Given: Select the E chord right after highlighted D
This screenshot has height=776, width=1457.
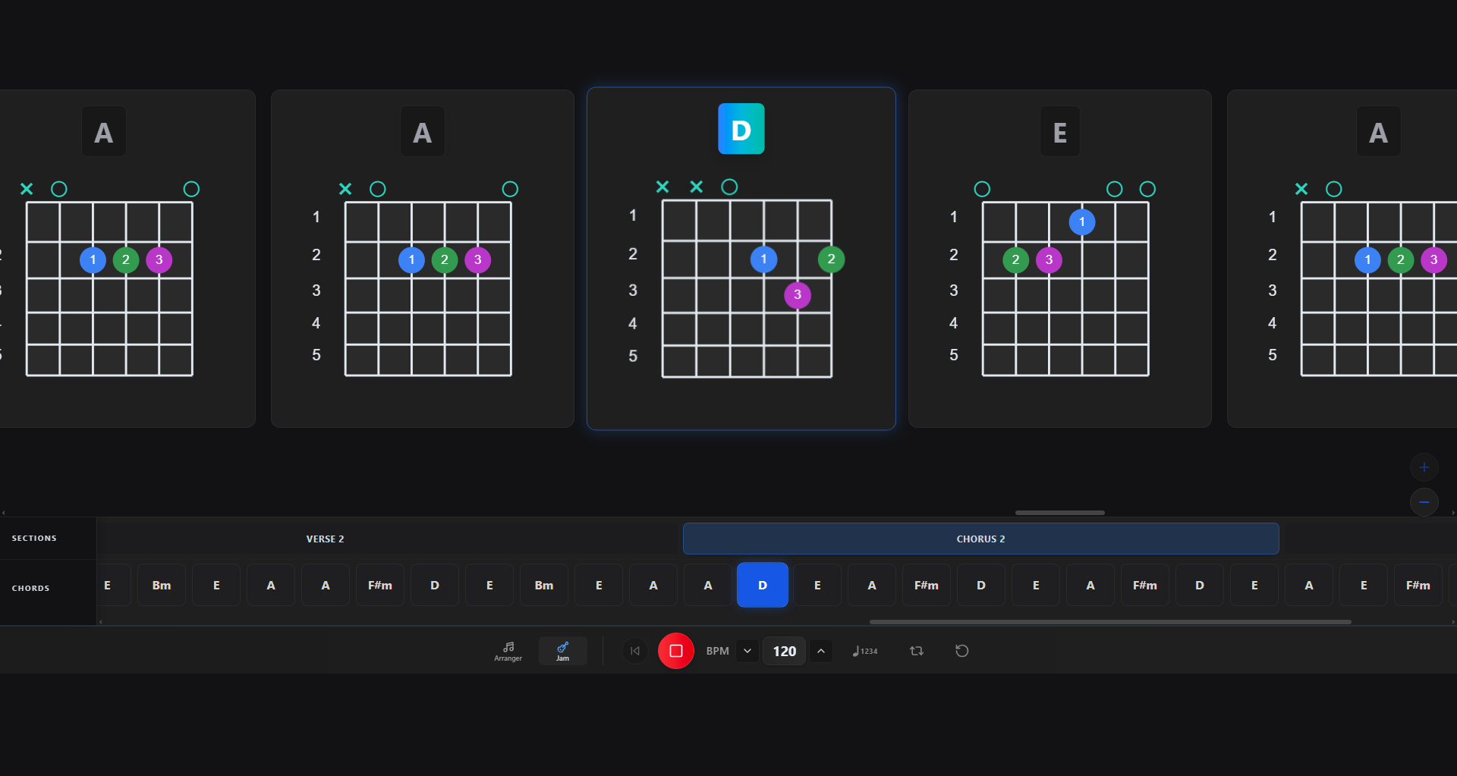Looking at the screenshot, I should 817,585.
